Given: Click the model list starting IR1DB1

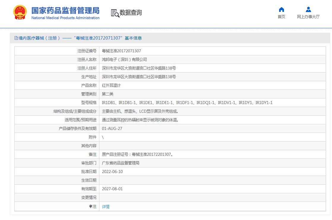Looking at the screenshot, I should pyautogui.click(x=187, y=103).
